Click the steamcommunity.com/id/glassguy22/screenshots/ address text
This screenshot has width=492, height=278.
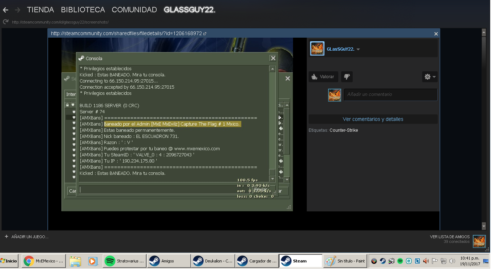point(60,22)
